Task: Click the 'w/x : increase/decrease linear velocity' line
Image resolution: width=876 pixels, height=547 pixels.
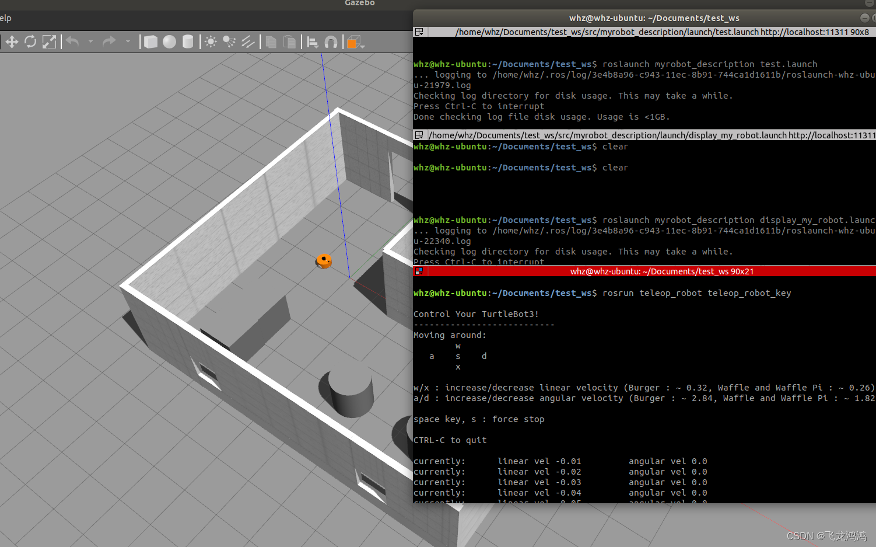Action: coord(644,388)
